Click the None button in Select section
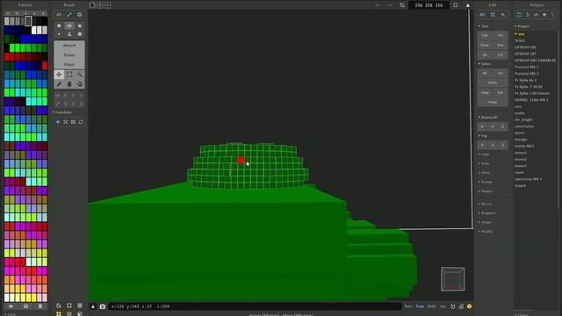 (493, 83)
